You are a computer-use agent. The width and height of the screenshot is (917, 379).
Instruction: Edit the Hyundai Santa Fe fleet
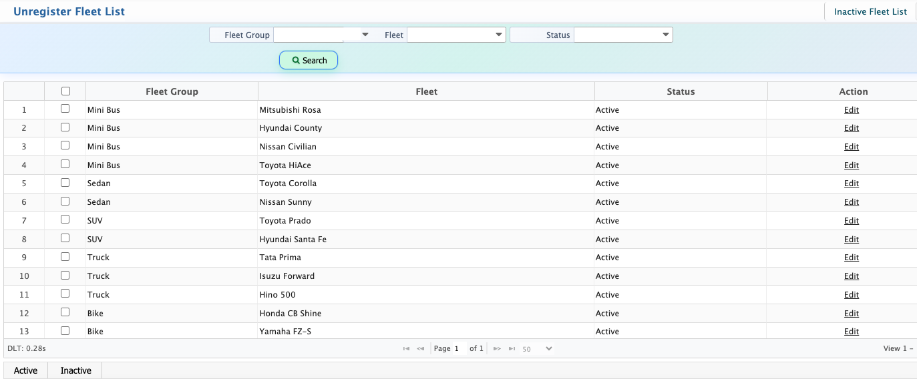click(x=852, y=240)
